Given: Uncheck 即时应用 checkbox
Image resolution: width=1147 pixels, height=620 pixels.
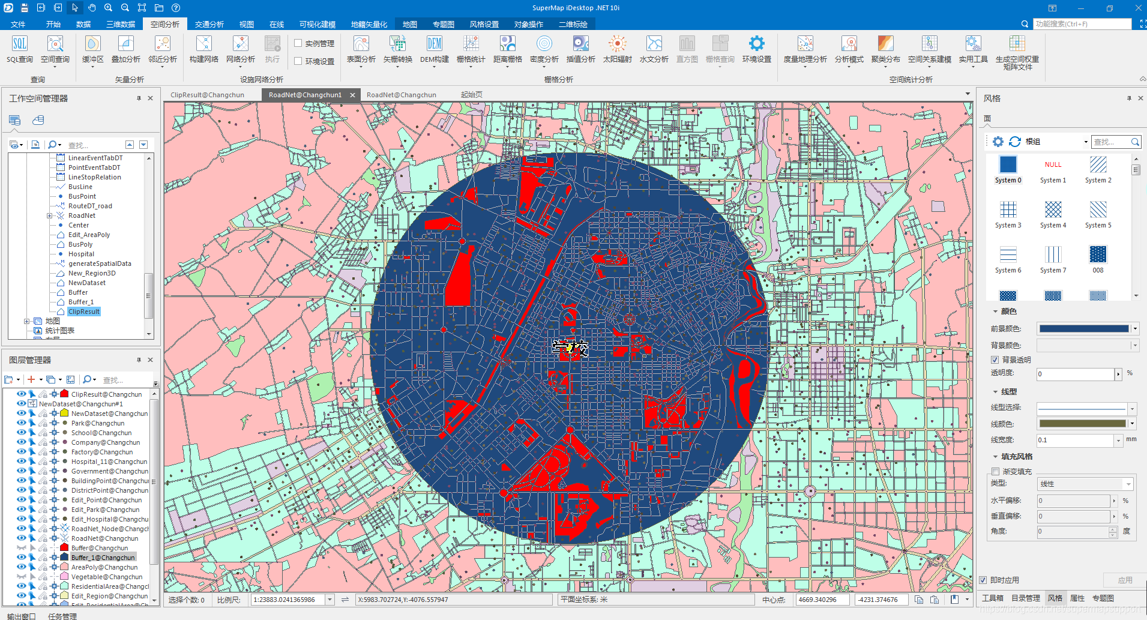Looking at the screenshot, I should [x=983, y=580].
